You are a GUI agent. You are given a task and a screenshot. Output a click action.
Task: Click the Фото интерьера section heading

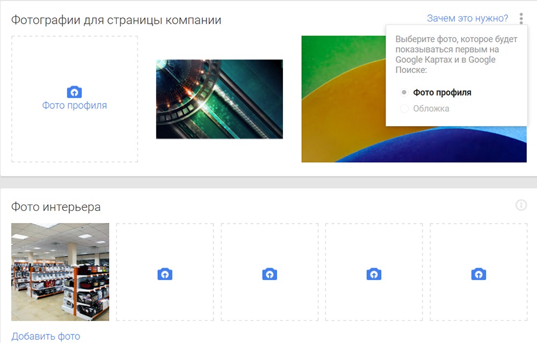click(56, 207)
